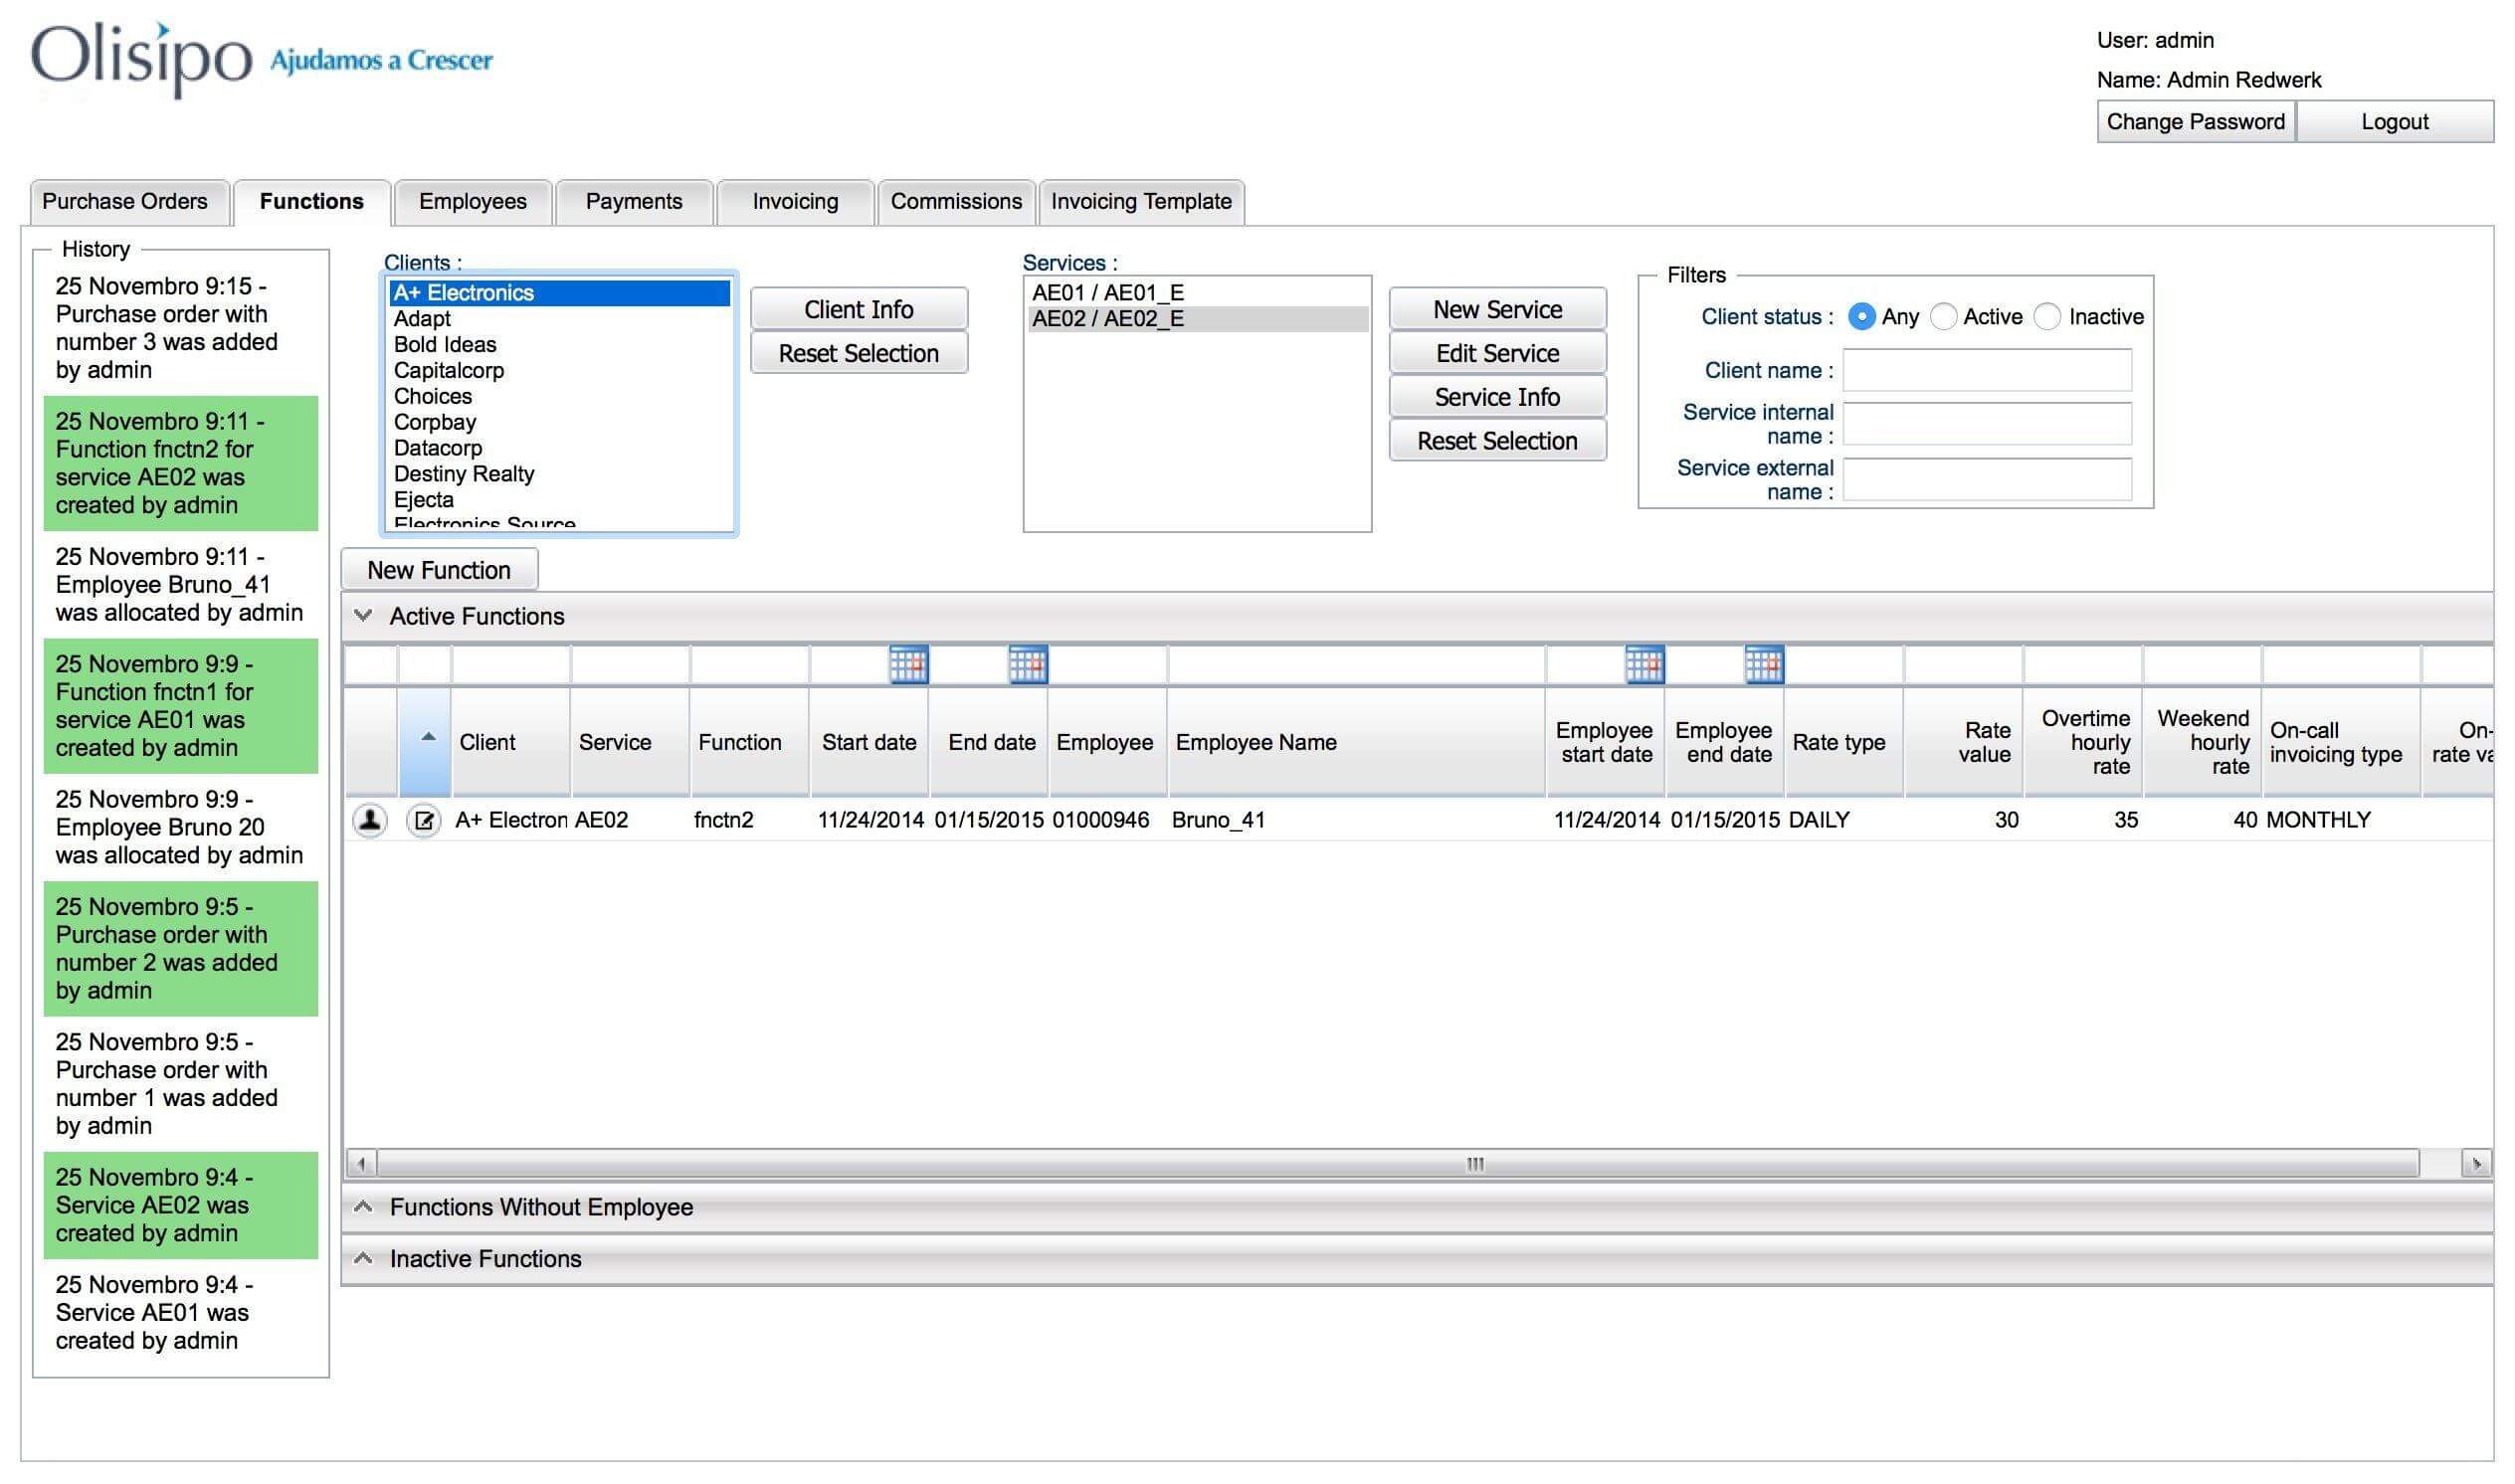Click the edit pencil icon in fnctn2 row

tap(424, 821)
